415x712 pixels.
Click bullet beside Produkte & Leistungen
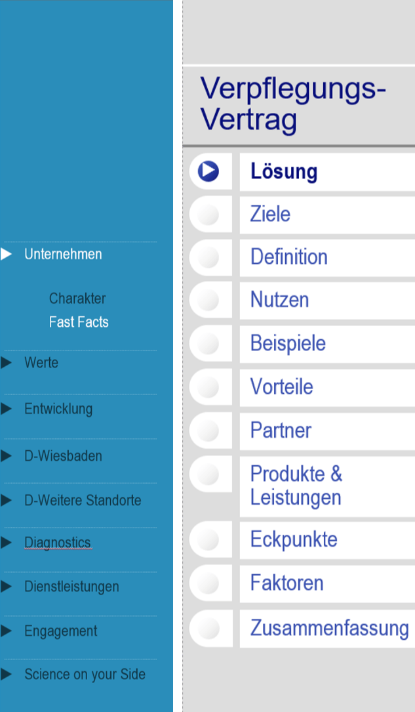click(x=208, y=474)
